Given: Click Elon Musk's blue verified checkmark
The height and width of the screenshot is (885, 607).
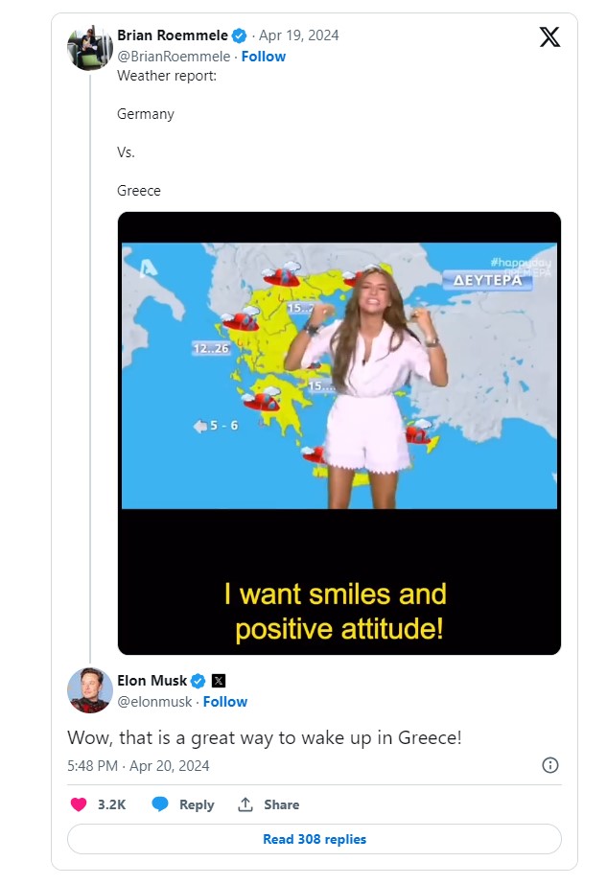Looking at the screenshot, I should (198, 681).
